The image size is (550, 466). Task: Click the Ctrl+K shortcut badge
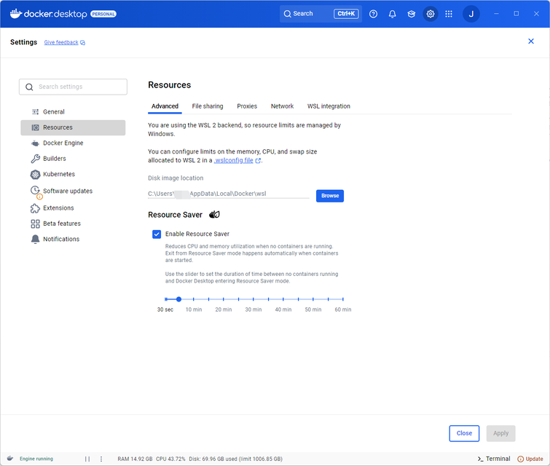pos(346,14)
